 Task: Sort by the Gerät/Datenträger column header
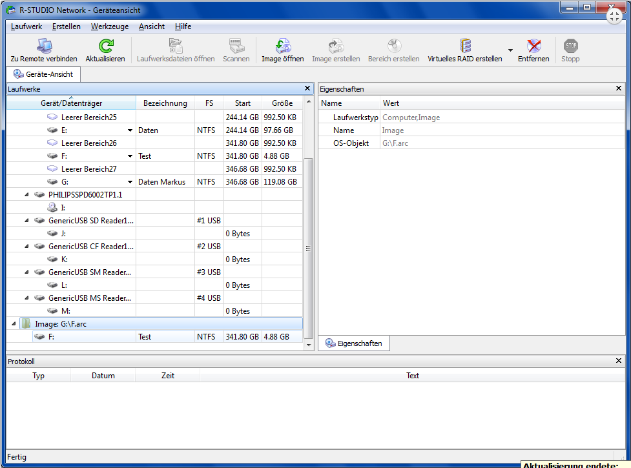tap(72, 103)
